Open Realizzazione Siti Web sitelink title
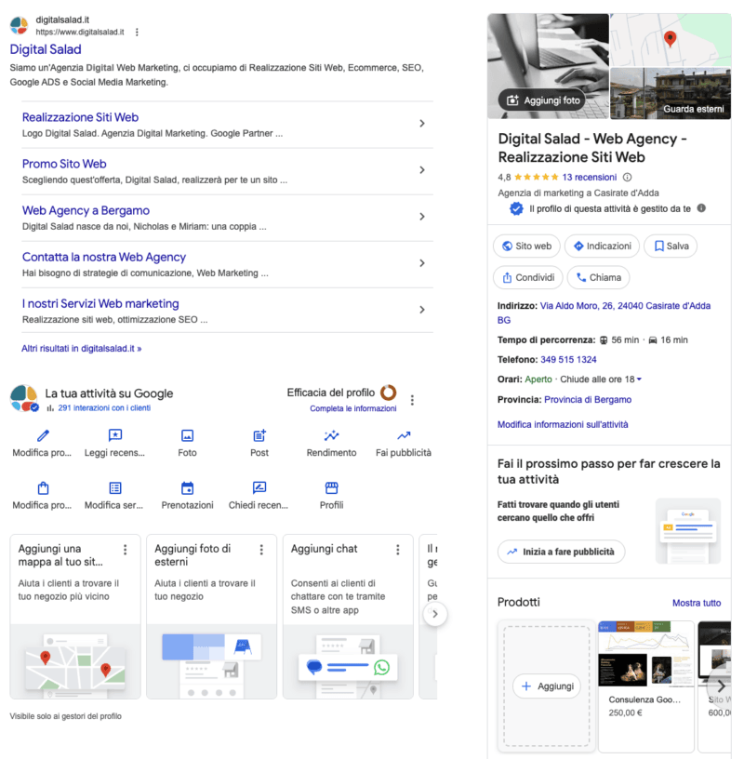744x759 pixels. point(80,117)
